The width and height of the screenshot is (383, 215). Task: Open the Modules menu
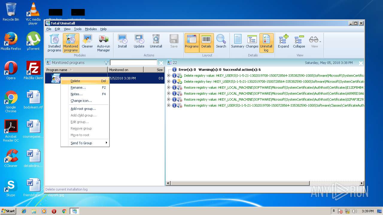pos(91,29)
